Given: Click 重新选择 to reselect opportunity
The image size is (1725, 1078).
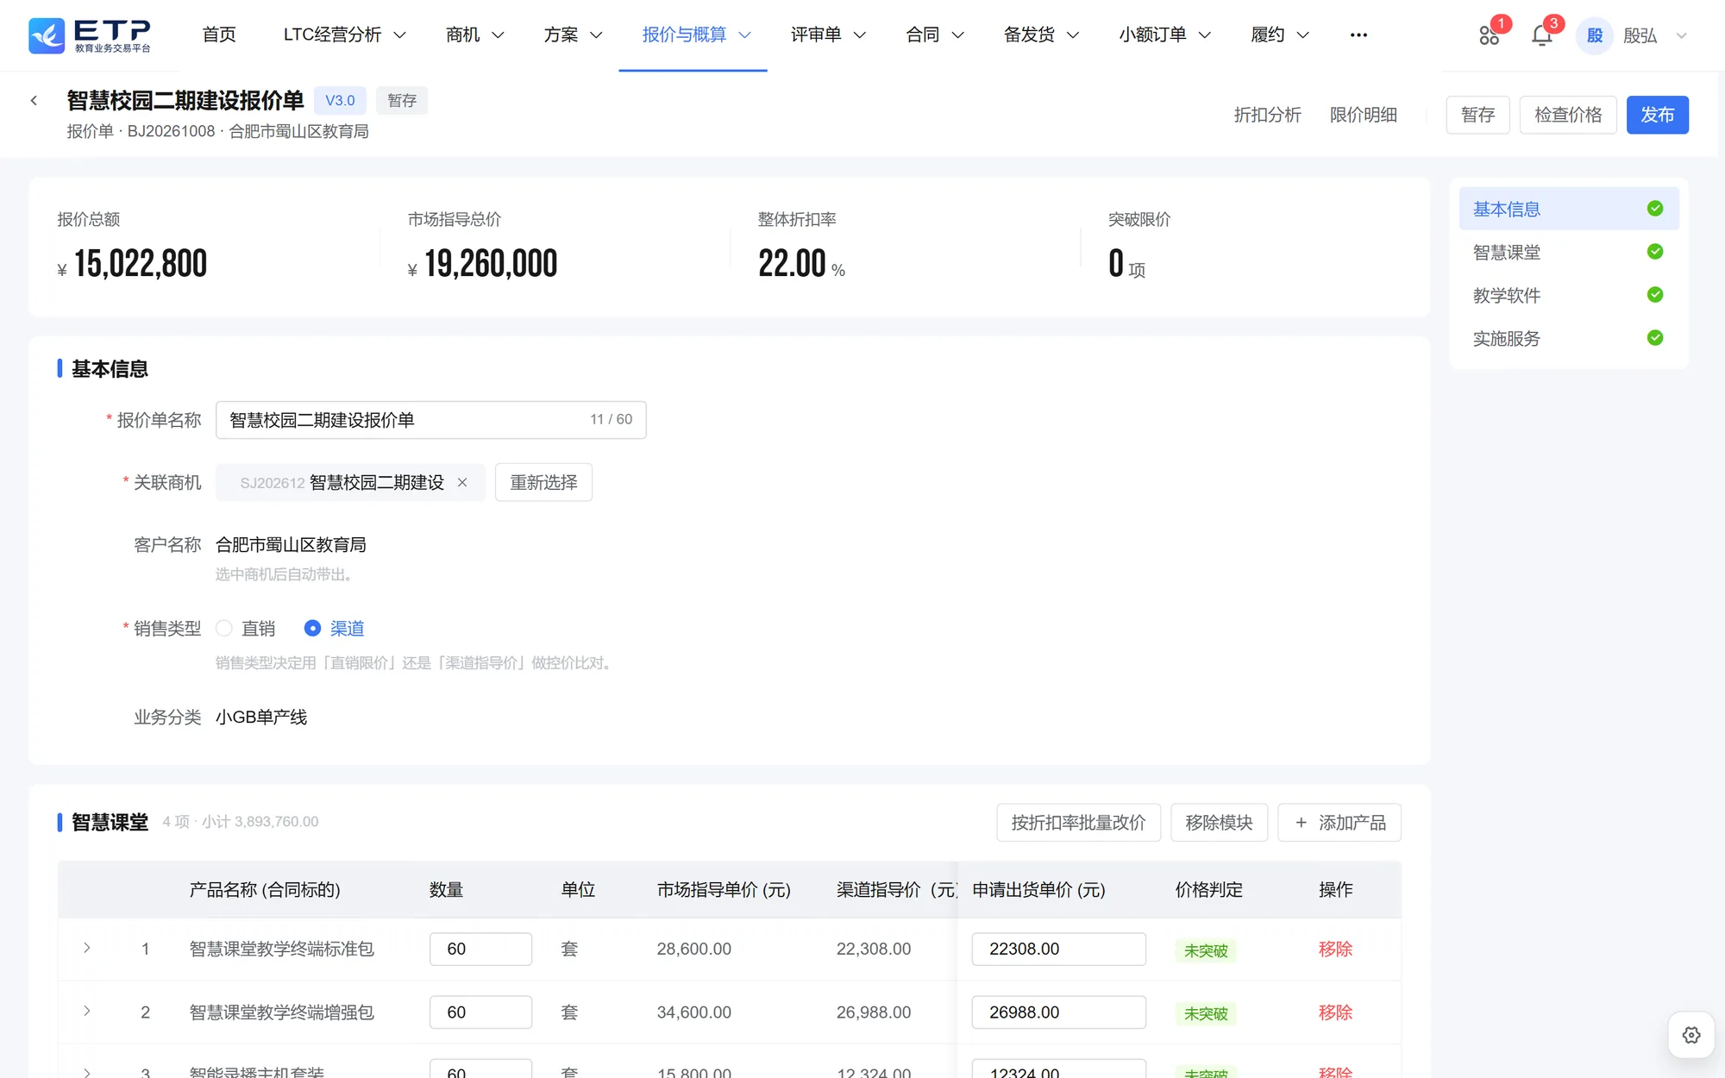Looking at the screenshot, I should coord(543,483).
